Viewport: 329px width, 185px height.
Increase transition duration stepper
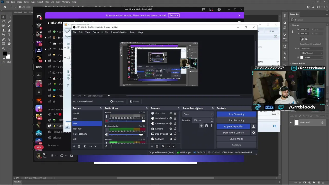[x=212, y=119]
